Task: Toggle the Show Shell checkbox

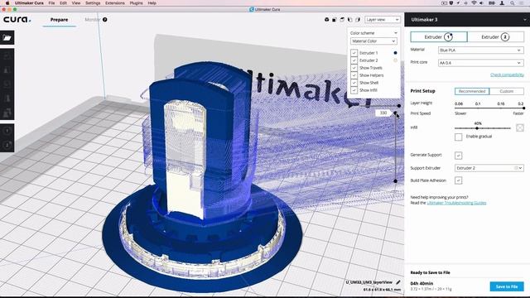Action: (x=354, y=83)
